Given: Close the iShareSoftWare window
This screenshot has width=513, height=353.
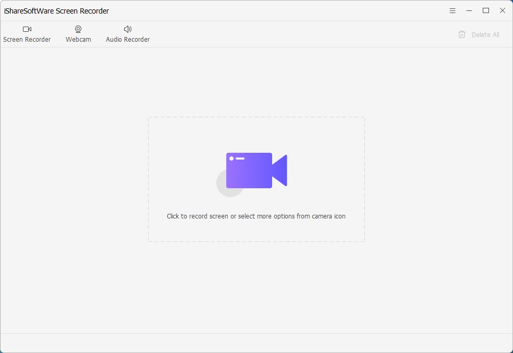Looking at the screenshot, I should click(503, 10).
